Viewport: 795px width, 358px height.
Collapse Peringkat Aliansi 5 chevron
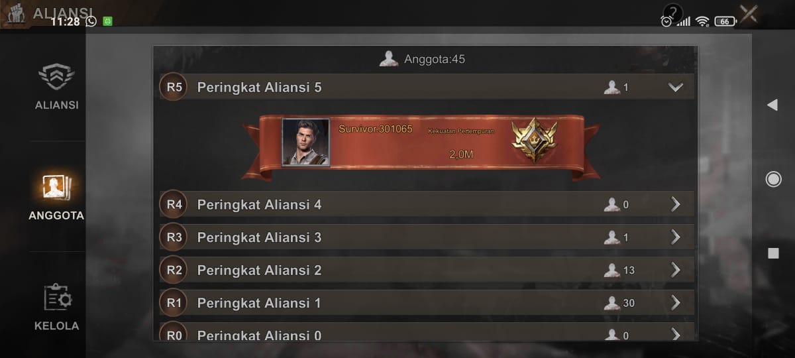click(x=675, y=87)
